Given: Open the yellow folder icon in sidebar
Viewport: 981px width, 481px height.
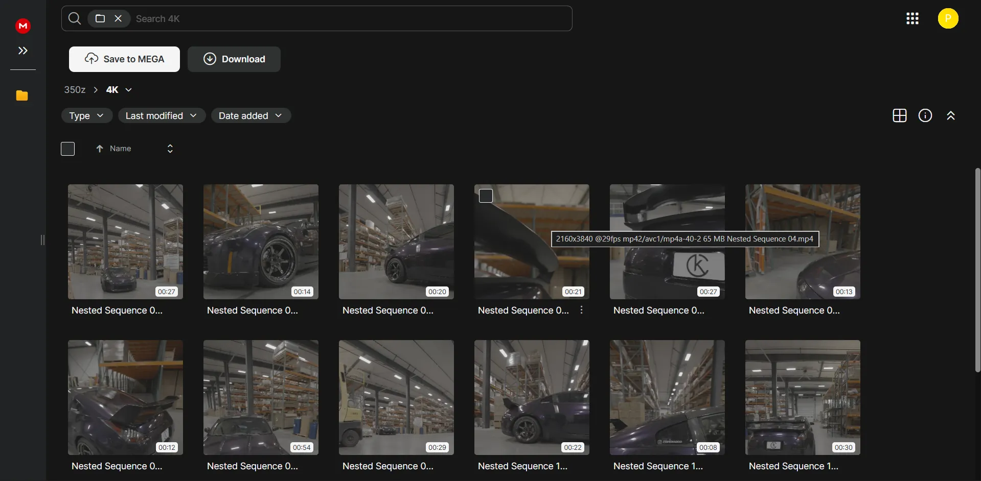Looking at the screenshot, I should click(22, 95).
